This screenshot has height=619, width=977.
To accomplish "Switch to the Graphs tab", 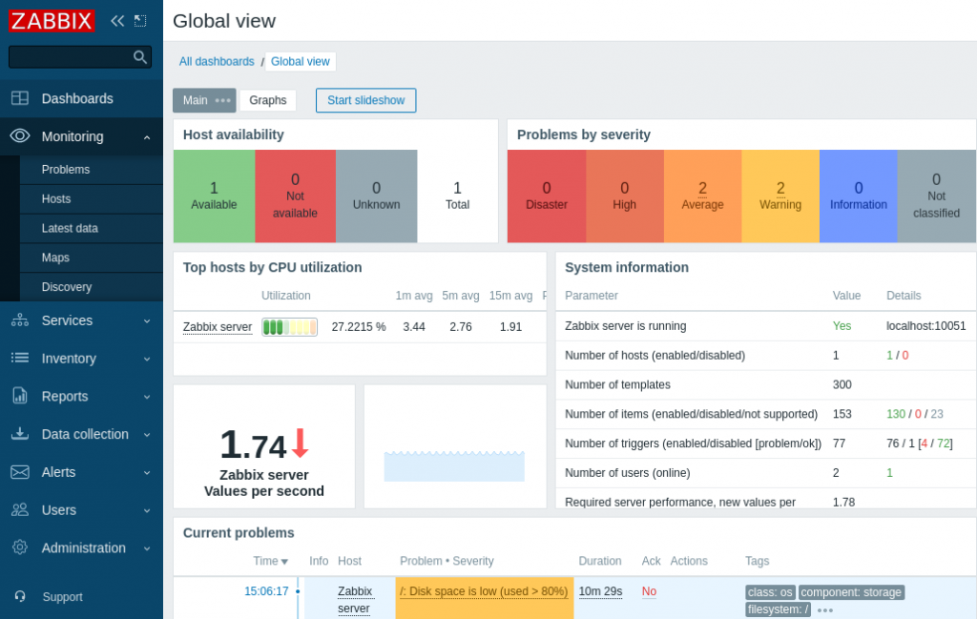I will 267,100.
